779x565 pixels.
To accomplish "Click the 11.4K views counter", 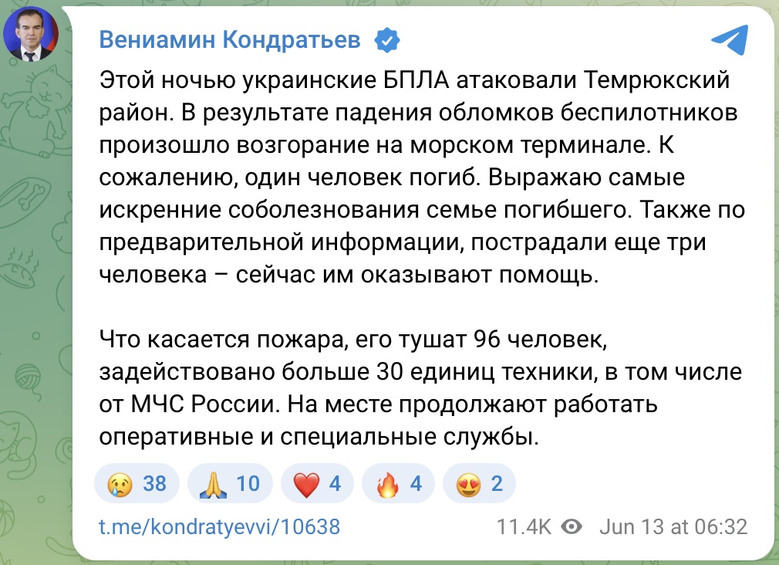I will pos(524,526).
